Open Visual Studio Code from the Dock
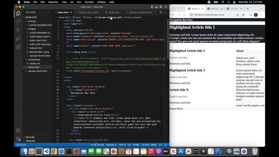 [47, 151]
